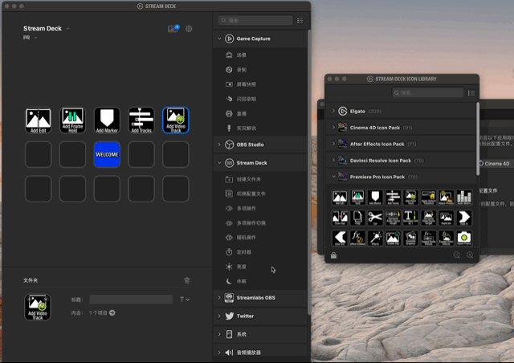
Task: Pick Essential Graphics icon in Icon Library
Action: pyautogui.click(x=410, y=238)
